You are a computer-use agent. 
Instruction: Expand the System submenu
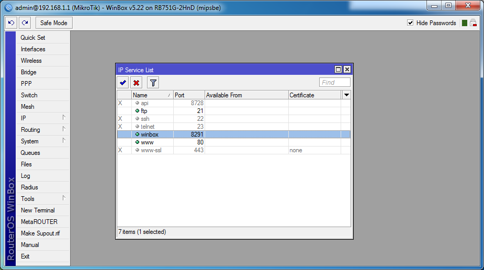pos(64,141)
